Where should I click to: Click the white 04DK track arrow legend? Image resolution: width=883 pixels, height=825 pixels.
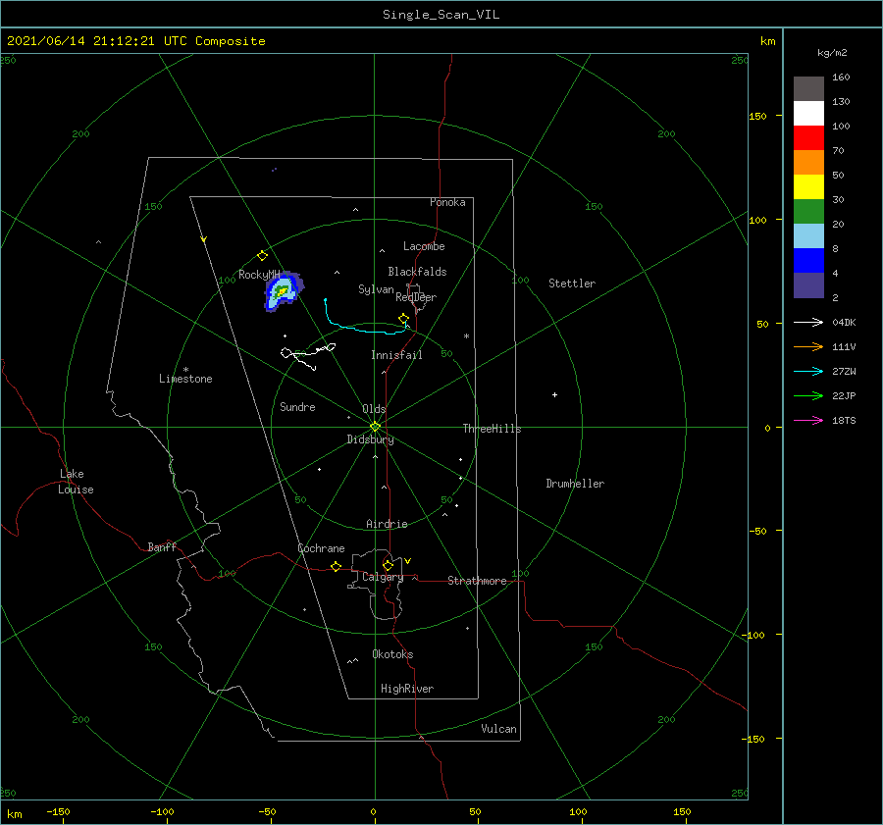[808, 322]
